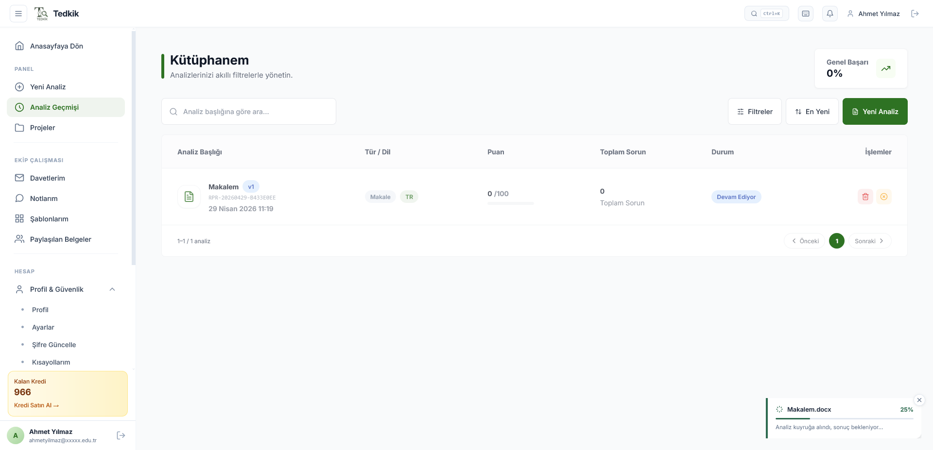Click the Makale type tag
Image resolution: width=933 pixels, height=450 pixels.
[380, 197]
